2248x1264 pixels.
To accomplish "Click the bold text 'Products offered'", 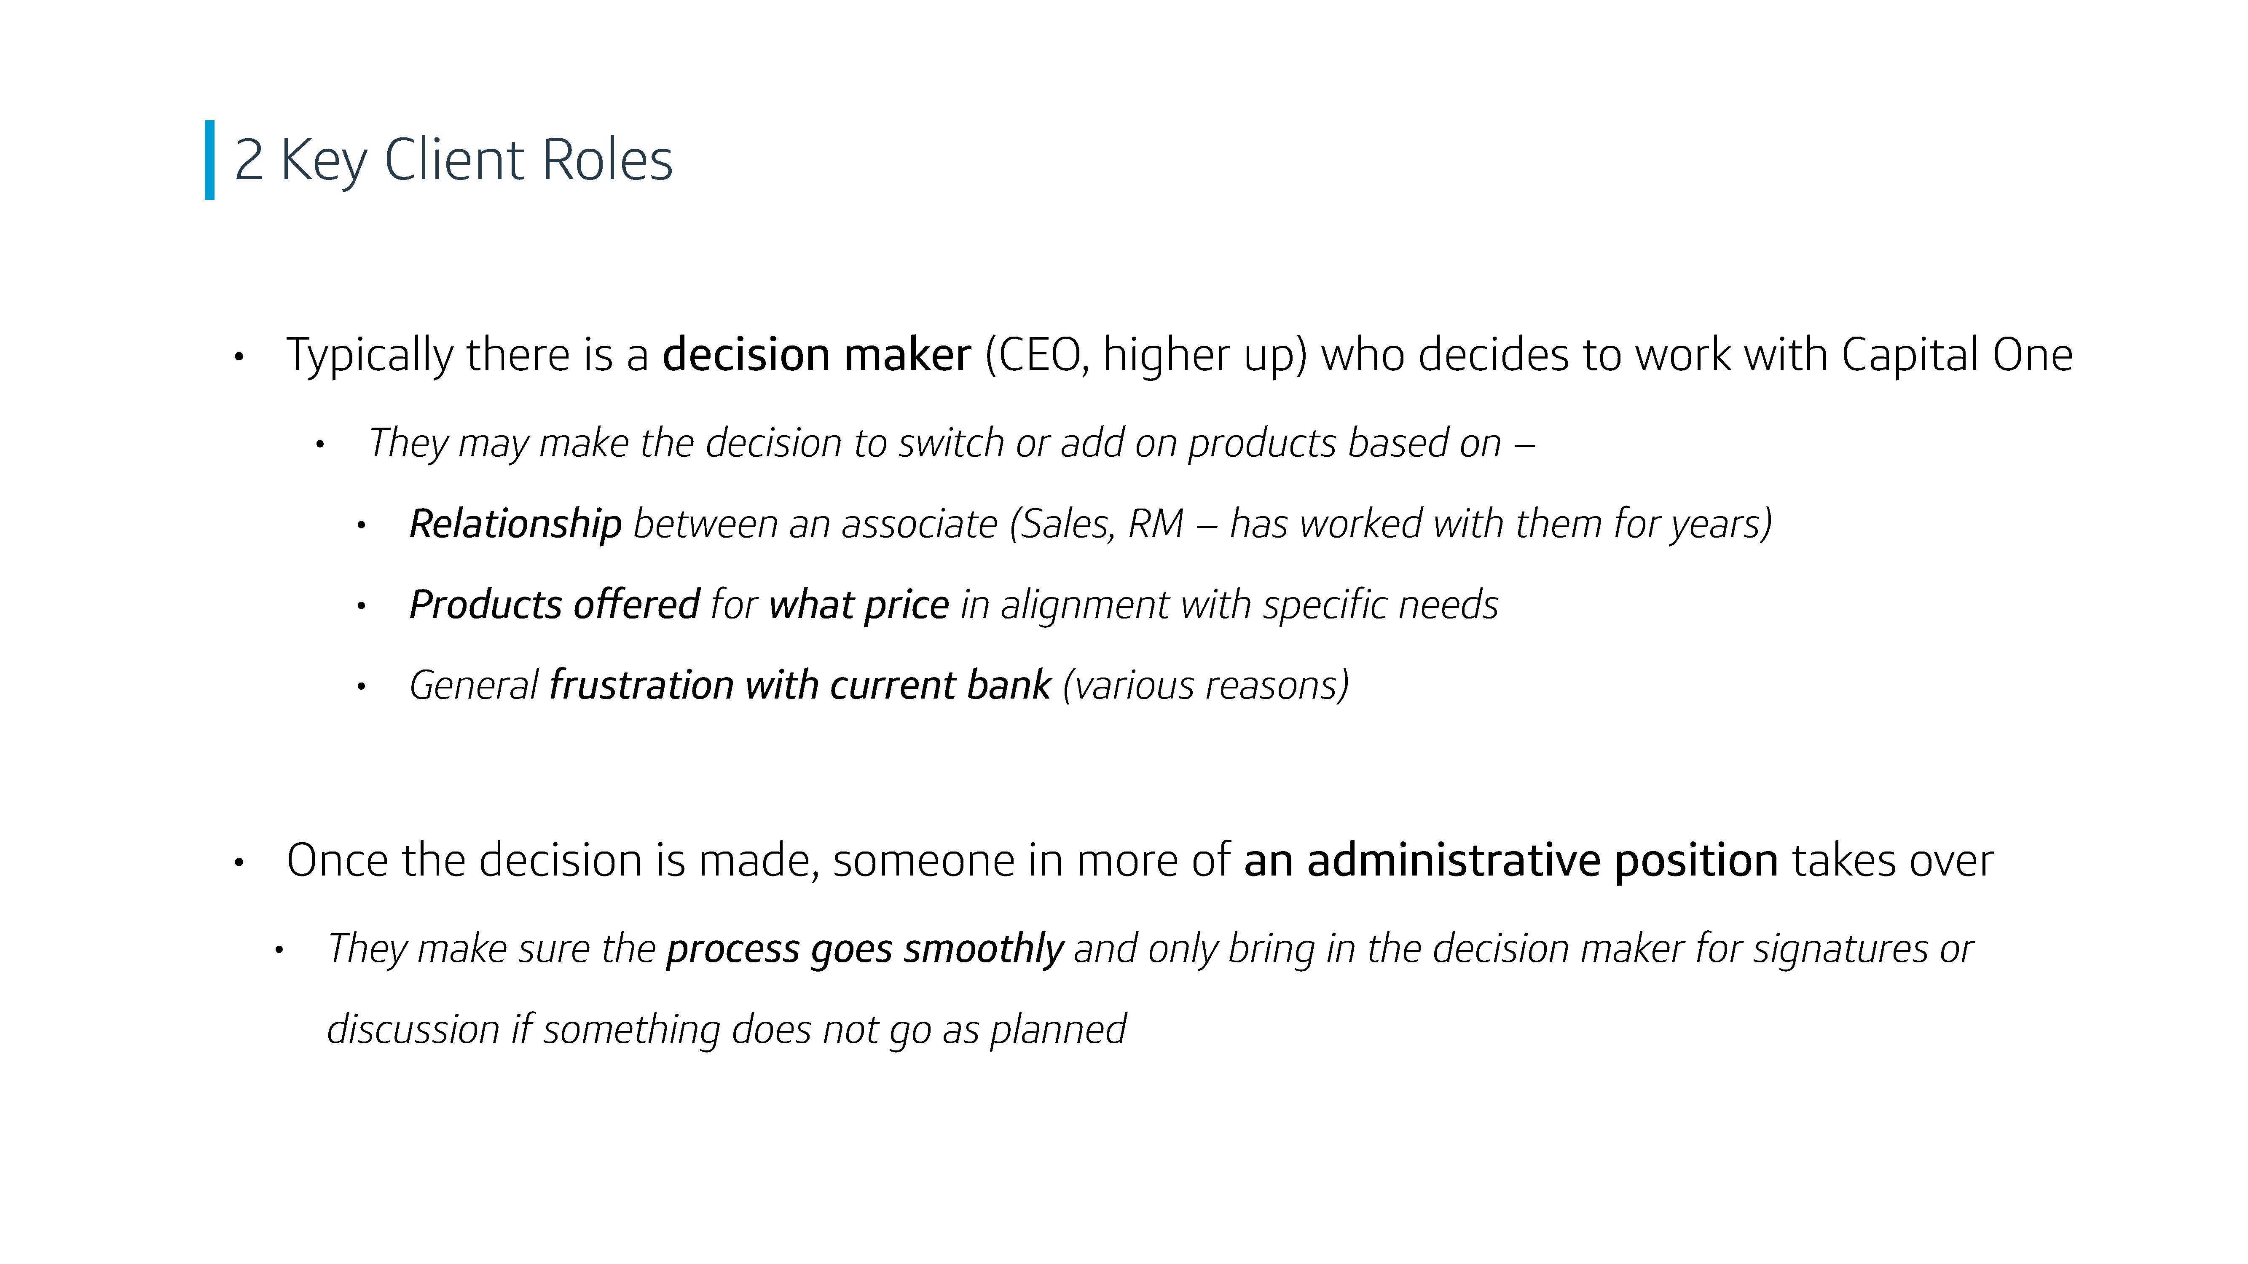I will [x=554, y=605].
